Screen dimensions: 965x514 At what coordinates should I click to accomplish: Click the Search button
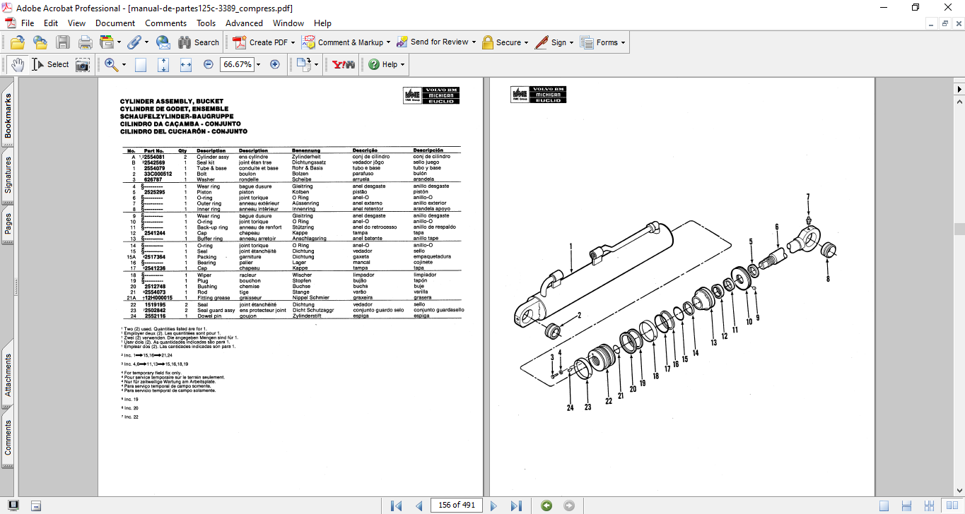pos(199,42)
